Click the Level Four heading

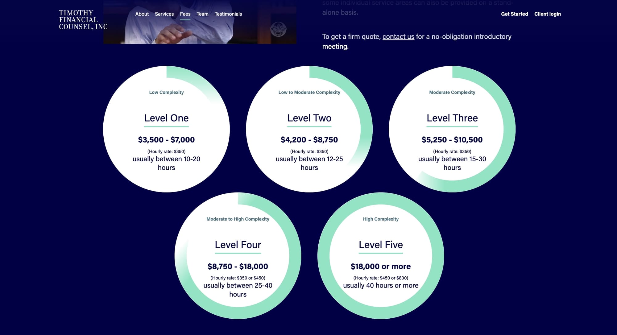coord(238,245)
